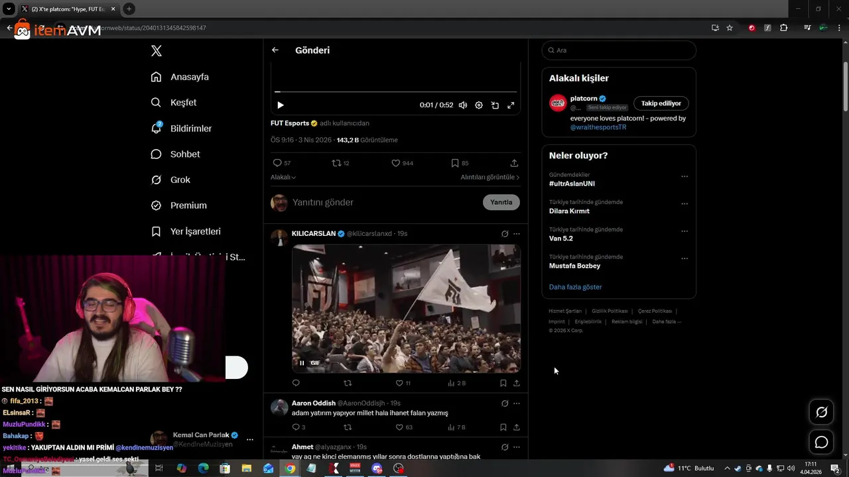This screenshot has width=849, height=477.
Task: Click the Yanıtla button
Action: pyautogui.click(x=501, y=202)
